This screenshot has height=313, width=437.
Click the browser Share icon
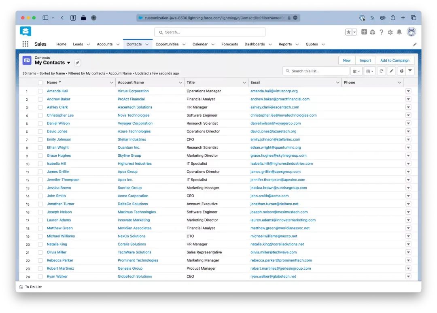pos(392,17)
